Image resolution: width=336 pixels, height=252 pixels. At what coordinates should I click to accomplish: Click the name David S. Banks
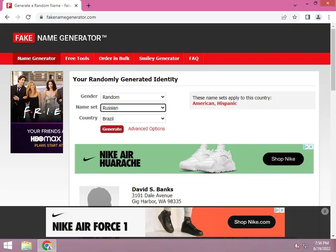pos(153,189)
